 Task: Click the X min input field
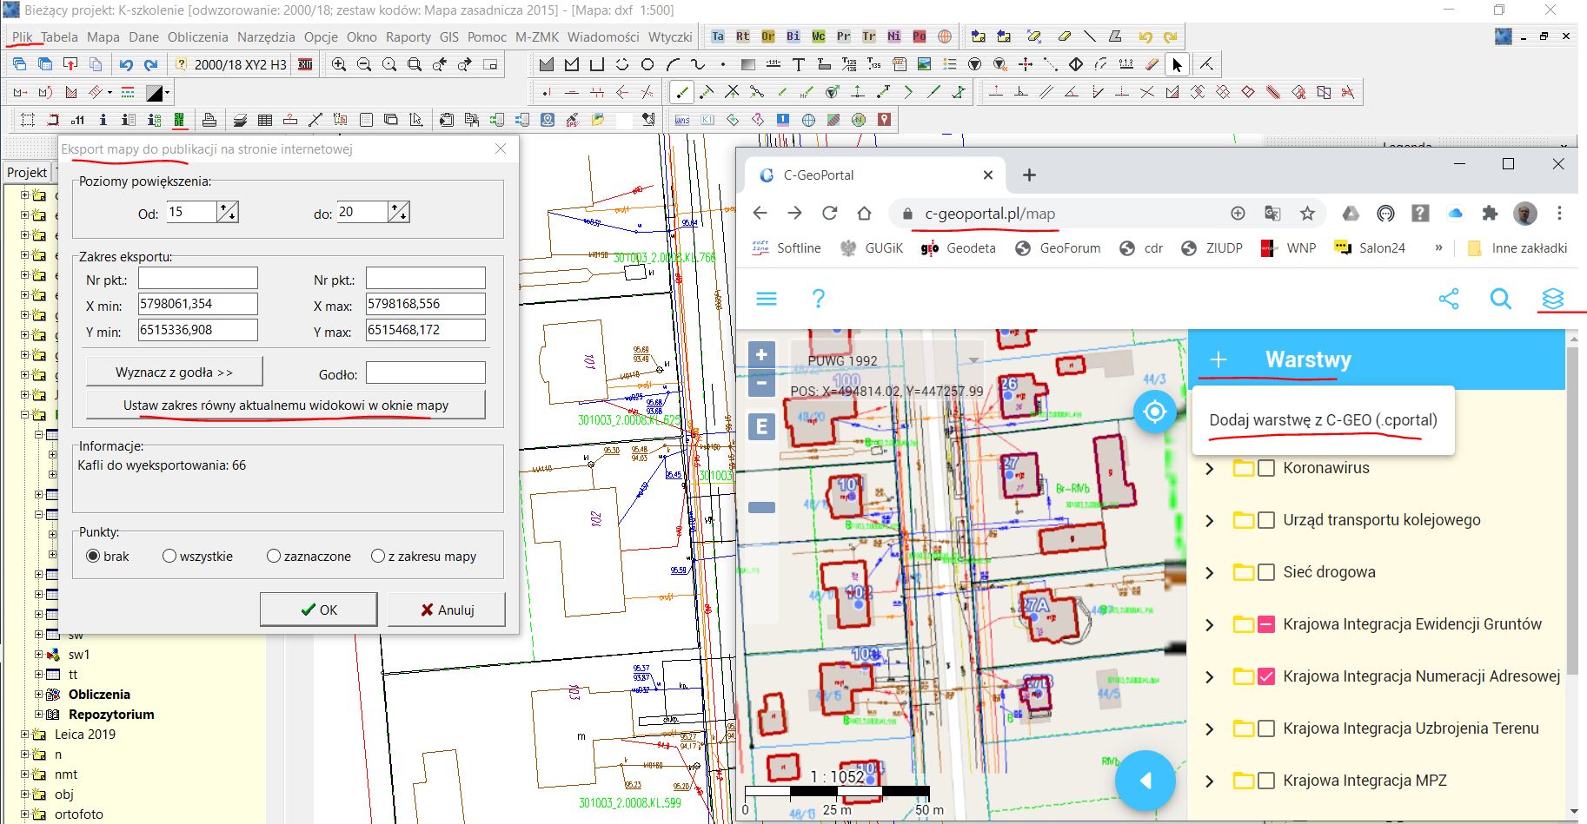[x=198, y=304]
